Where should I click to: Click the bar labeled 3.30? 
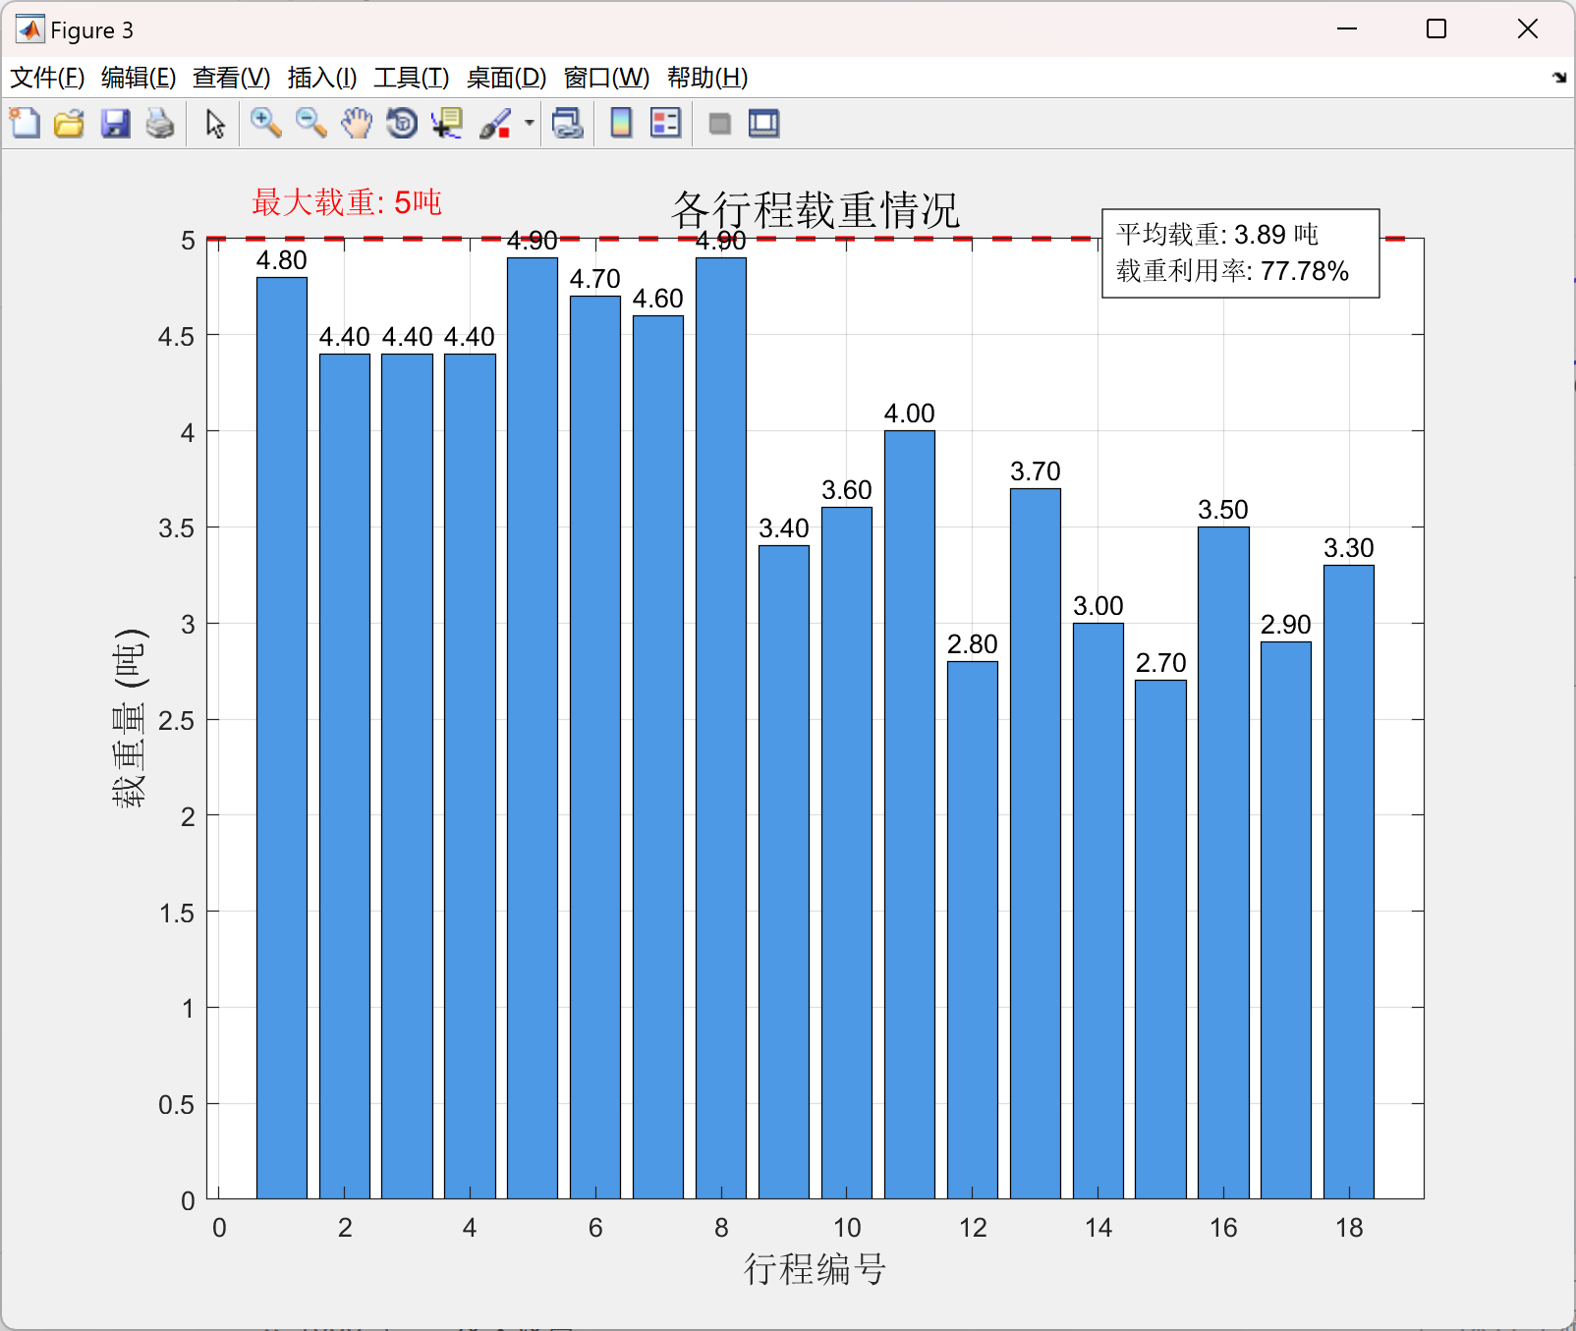tap(1349, 882)
